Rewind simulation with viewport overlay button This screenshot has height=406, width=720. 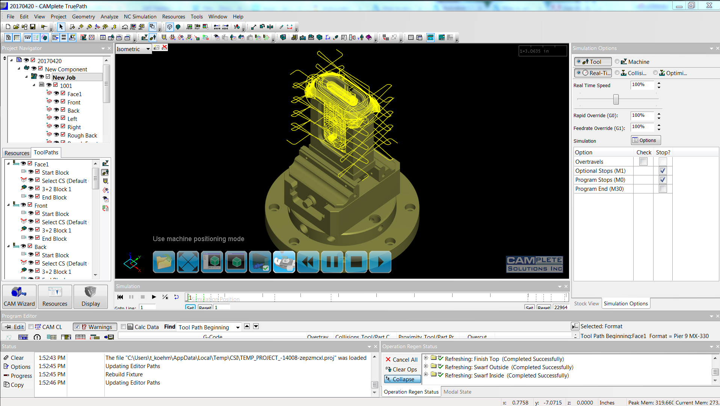pos(308,262)
